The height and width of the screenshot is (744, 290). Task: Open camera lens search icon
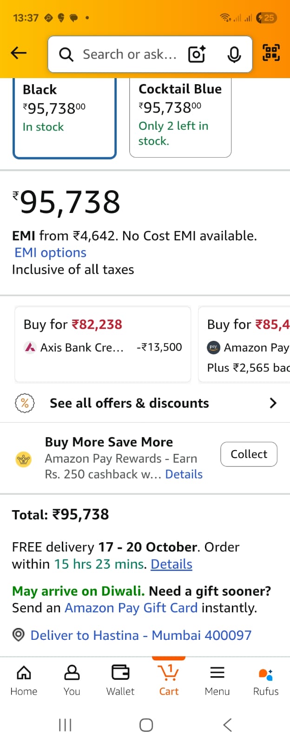click(x=197, y=54)
